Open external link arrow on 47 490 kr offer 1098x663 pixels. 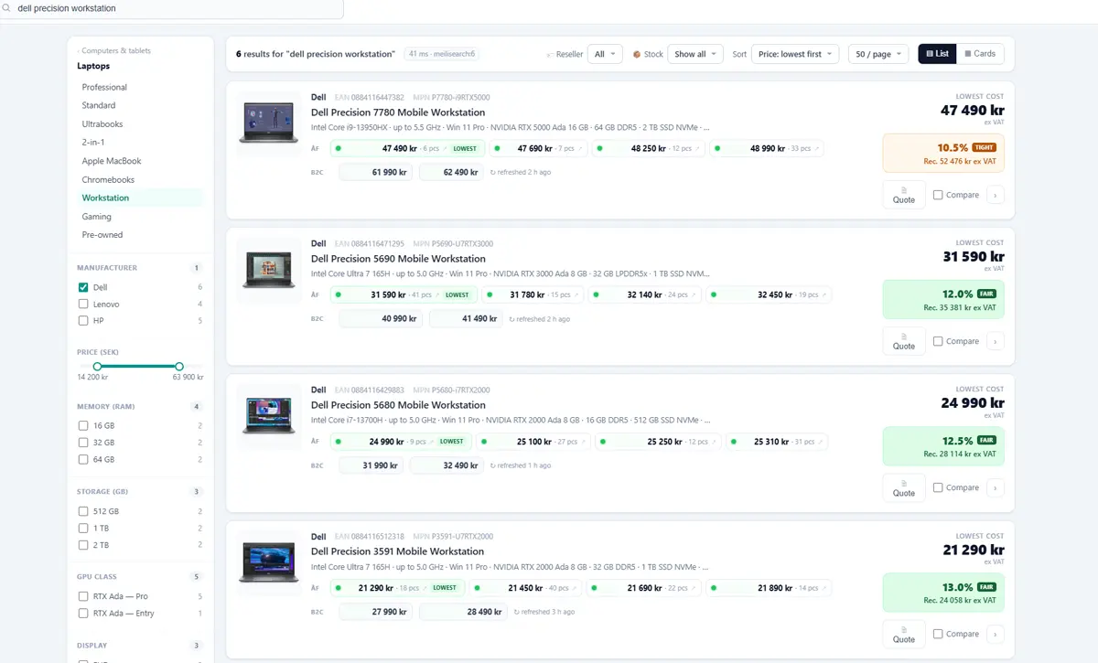(x=447, y=148)
